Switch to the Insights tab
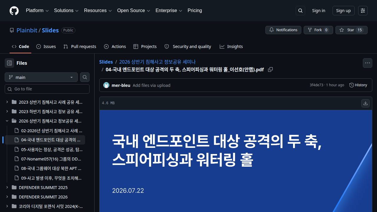This screenshot has width=377, height=212. (231, 47)
